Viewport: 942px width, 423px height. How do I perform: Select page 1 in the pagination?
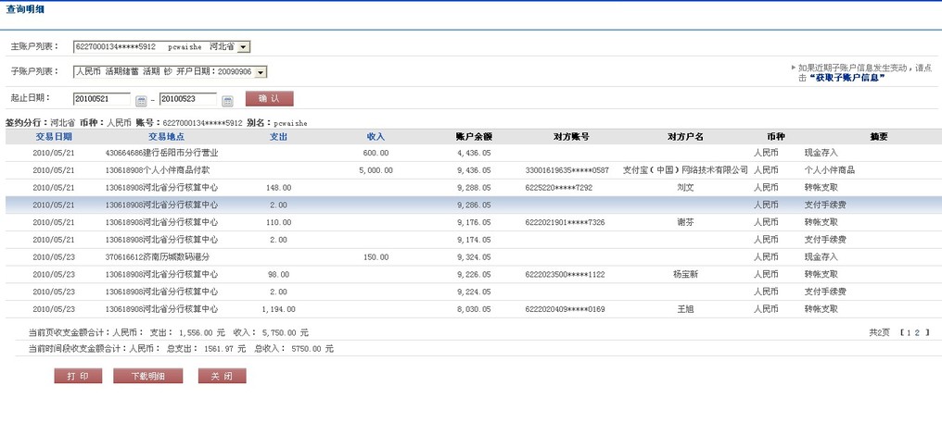(908, 331)
